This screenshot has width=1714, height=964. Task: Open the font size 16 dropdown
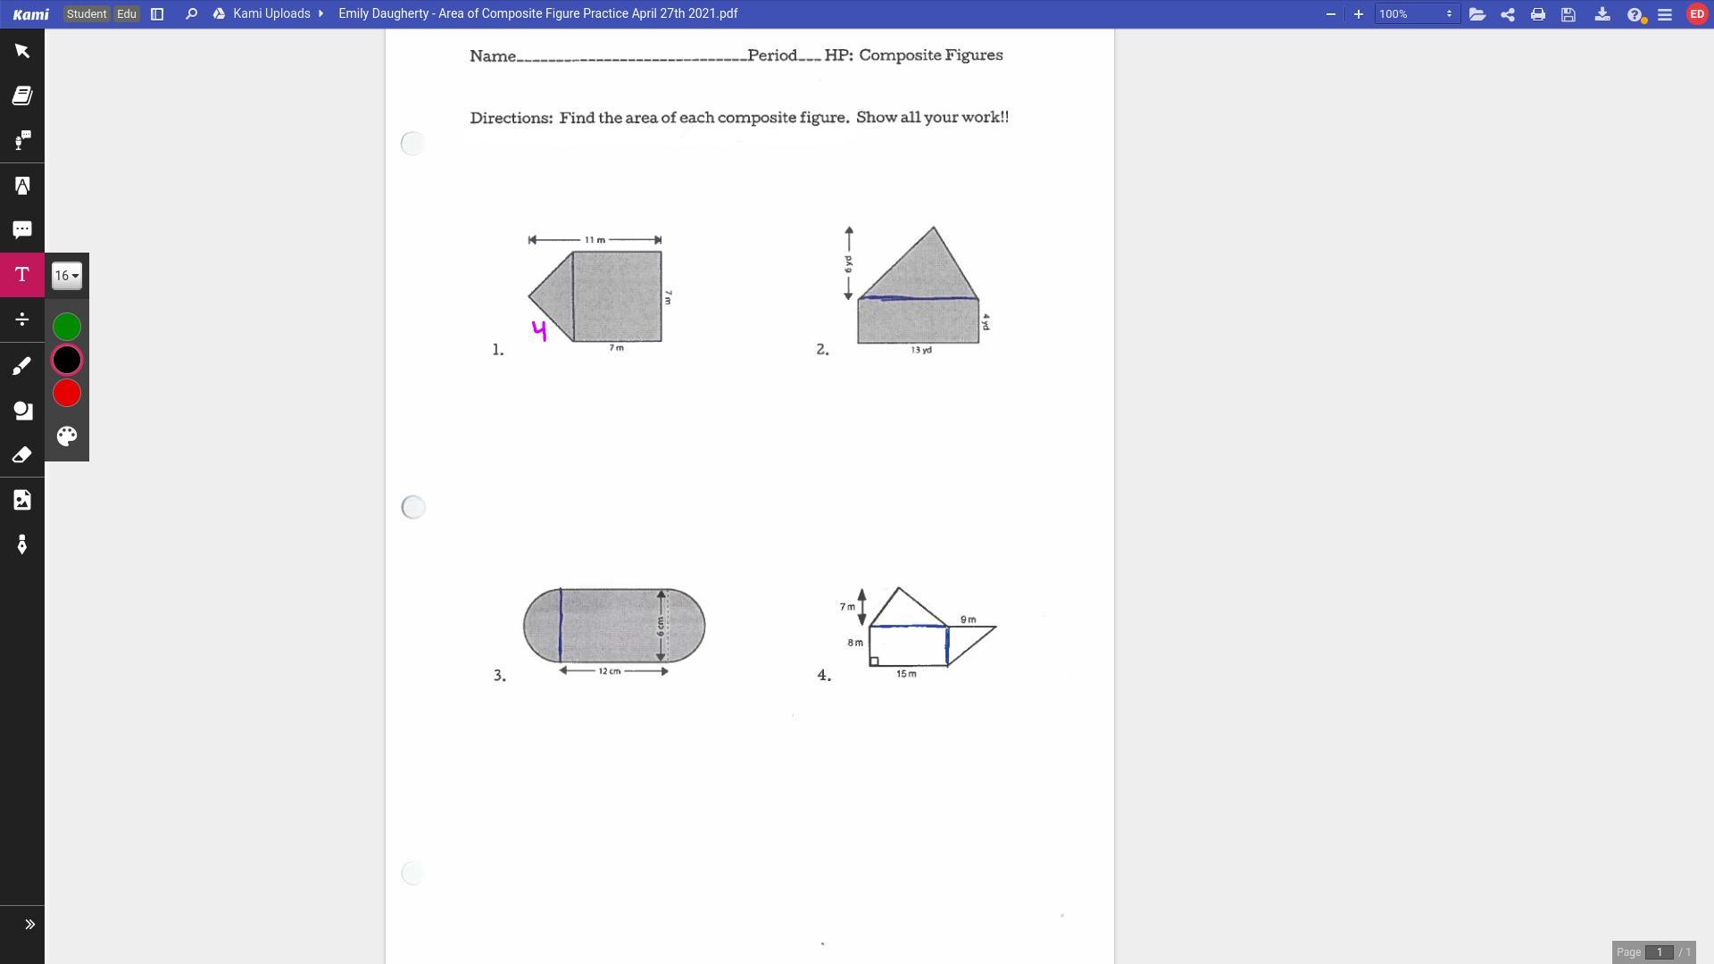click(67, 276)
